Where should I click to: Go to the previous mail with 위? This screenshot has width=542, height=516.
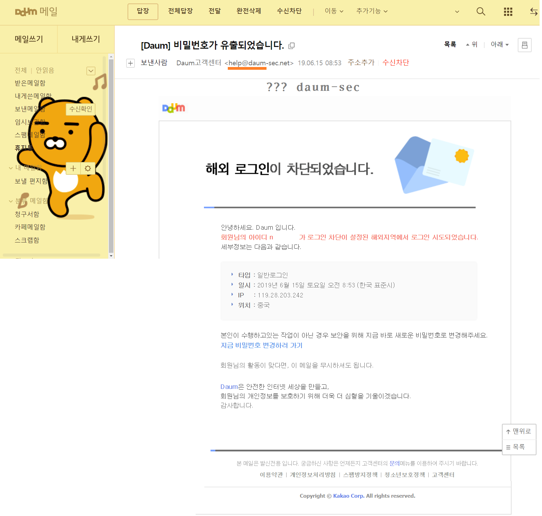coord(472,45)
